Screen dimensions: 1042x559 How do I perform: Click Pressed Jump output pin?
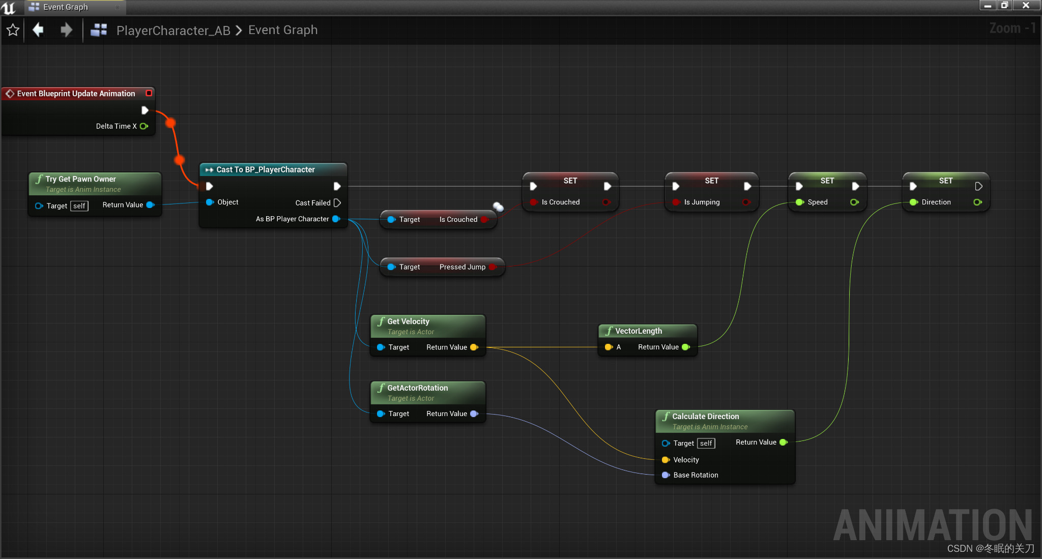tap(493, 267)
